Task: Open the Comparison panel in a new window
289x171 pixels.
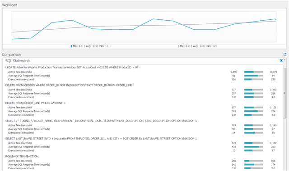Action: [285, 54]
